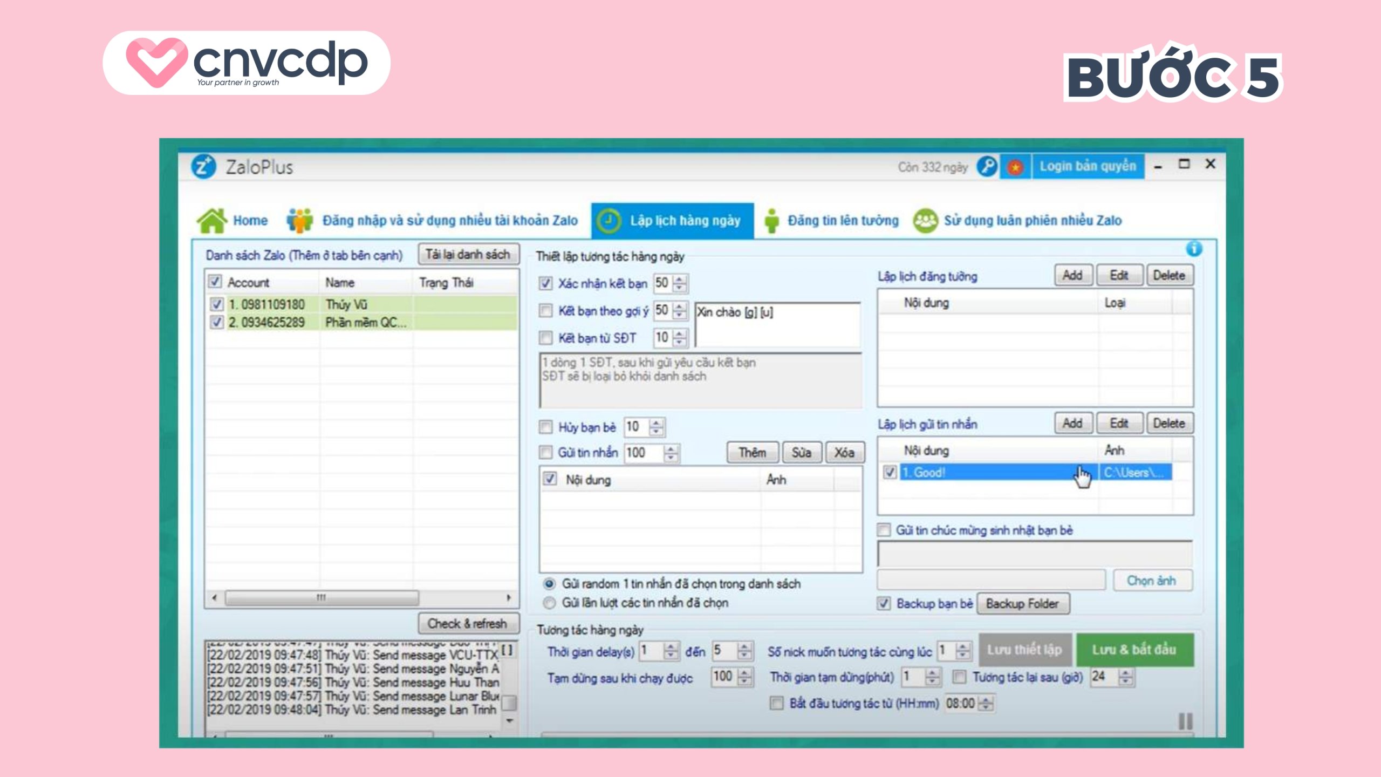The height and width of the screenshot is (777, 1381).
Task: Enable Tương tác lại sau (giờ) checkbox
Action: [959, 677]
